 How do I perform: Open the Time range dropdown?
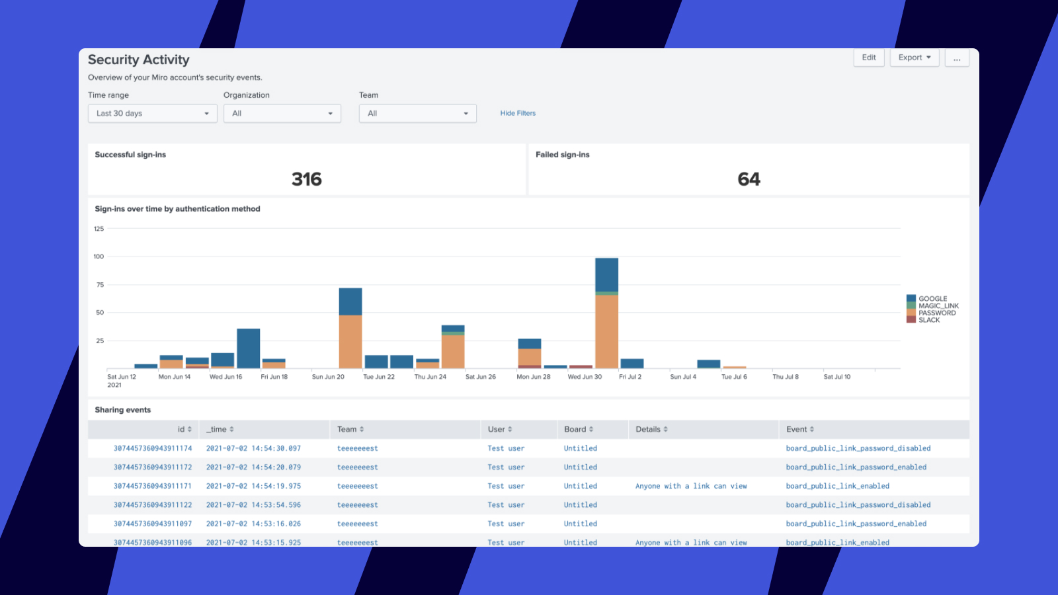pyautogui.click(x=153, y=114)
